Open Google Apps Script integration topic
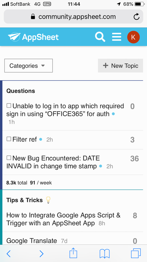This screenshot has width=147, height=262. pyautogui.click(x=63, y=219)
